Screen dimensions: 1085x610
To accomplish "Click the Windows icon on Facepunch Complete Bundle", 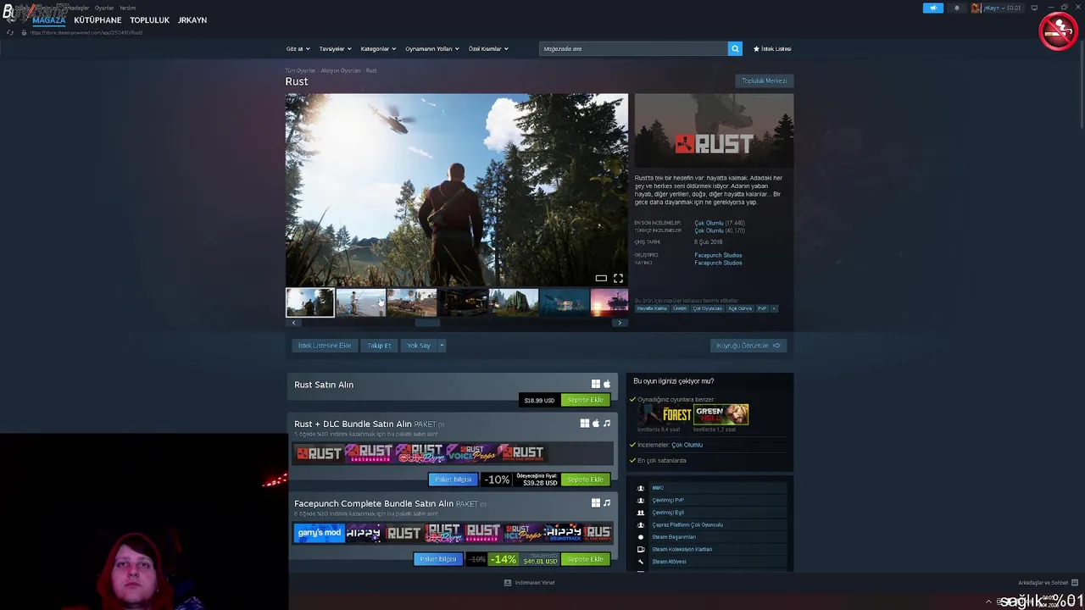I will pos(595,503).
